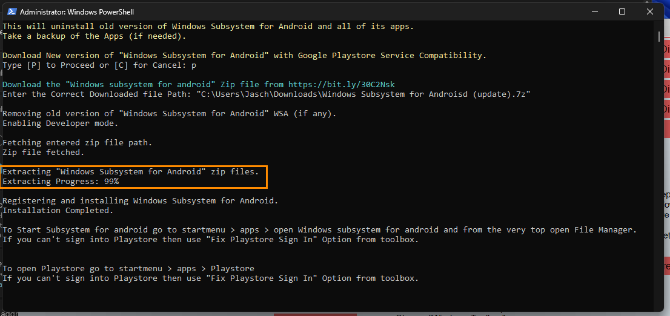This screenshot has width=670, height=316.
Task: Click the "Installation Completed." line
Action: pos(58,211)
